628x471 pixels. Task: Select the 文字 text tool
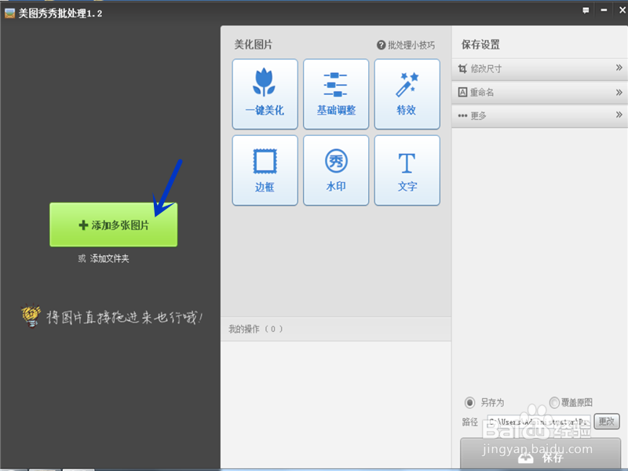pyautogui.click(x=407, y=170)
